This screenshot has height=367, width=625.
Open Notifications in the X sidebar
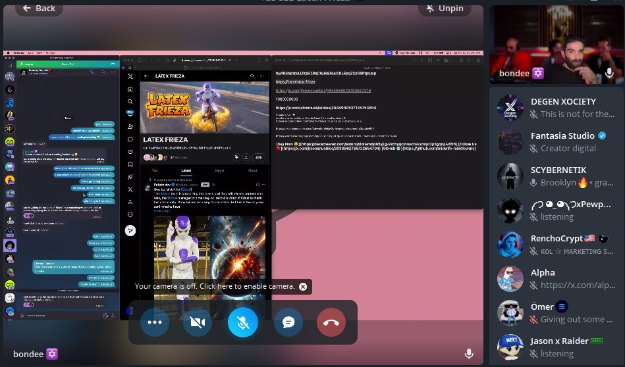[x=130, y=114]
